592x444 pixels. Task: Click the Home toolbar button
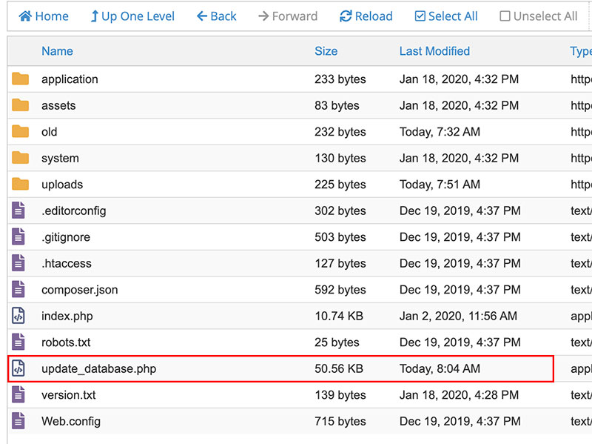coord(44,16)
